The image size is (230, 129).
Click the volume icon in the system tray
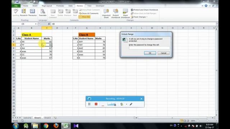pyautogui.click(x=201, y=126)
